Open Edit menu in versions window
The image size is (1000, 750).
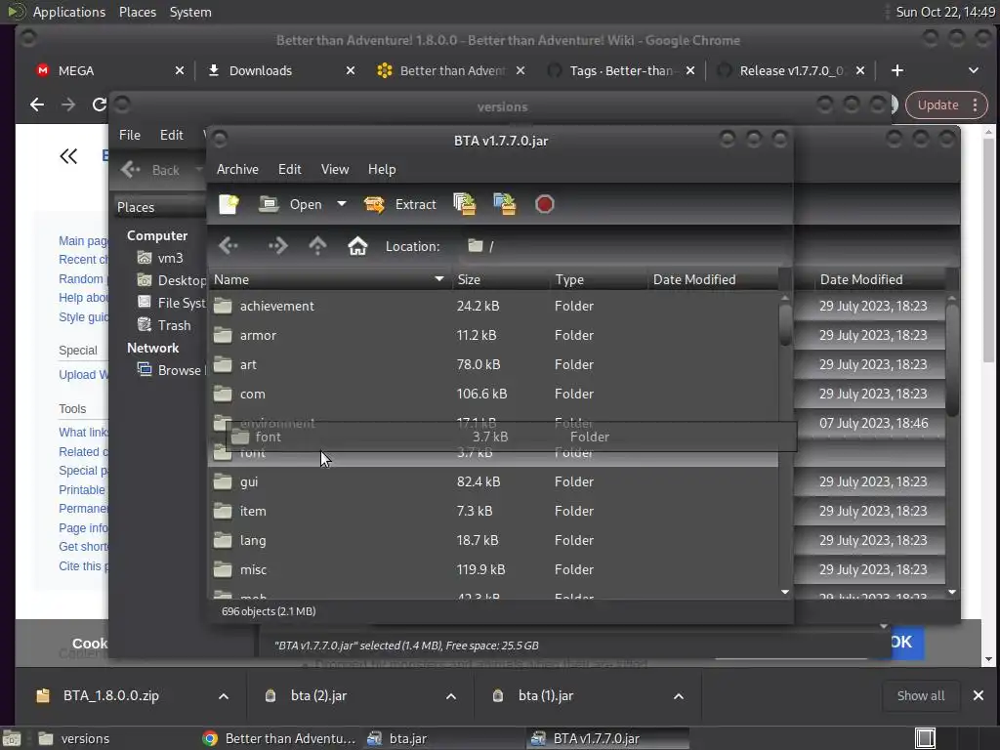click(x=171, y=135)
